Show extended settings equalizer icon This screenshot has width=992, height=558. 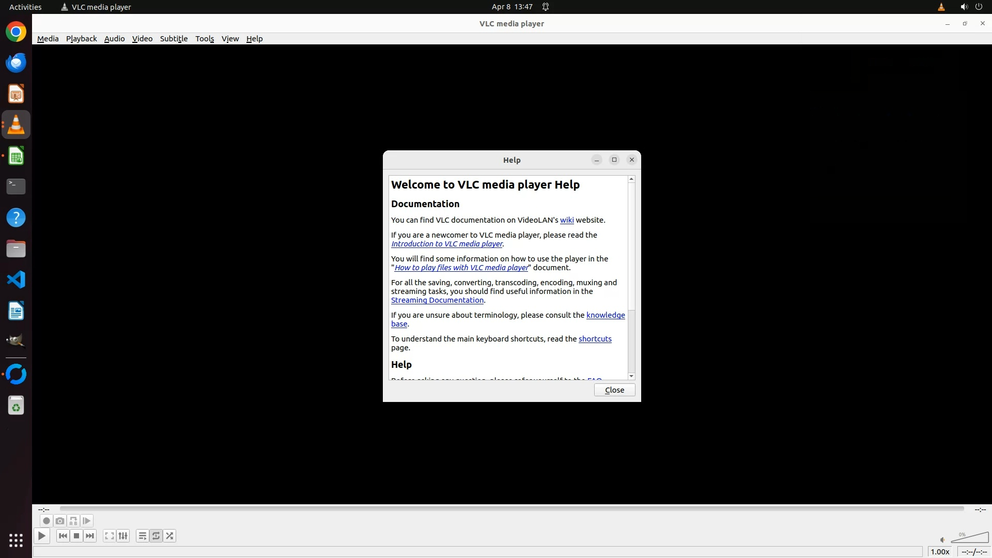click(x=123, y=536)
